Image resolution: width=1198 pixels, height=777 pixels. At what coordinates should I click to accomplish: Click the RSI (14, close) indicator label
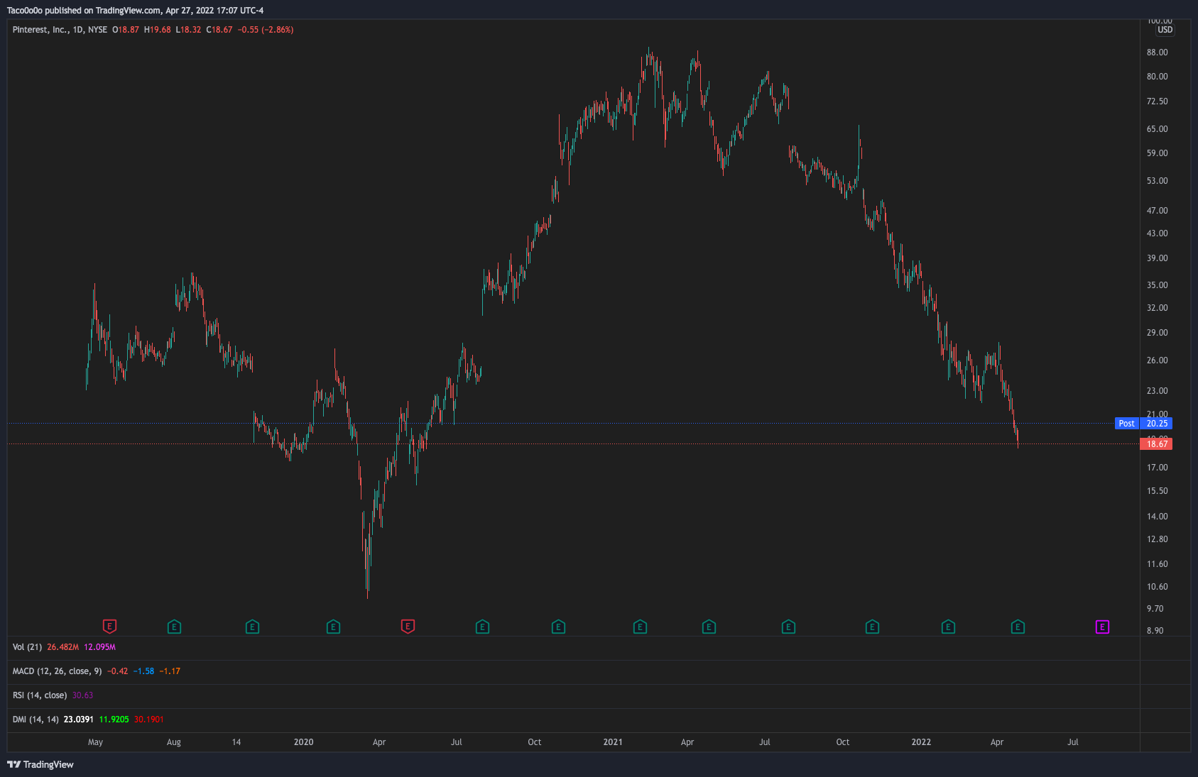(x=40, y=695)
